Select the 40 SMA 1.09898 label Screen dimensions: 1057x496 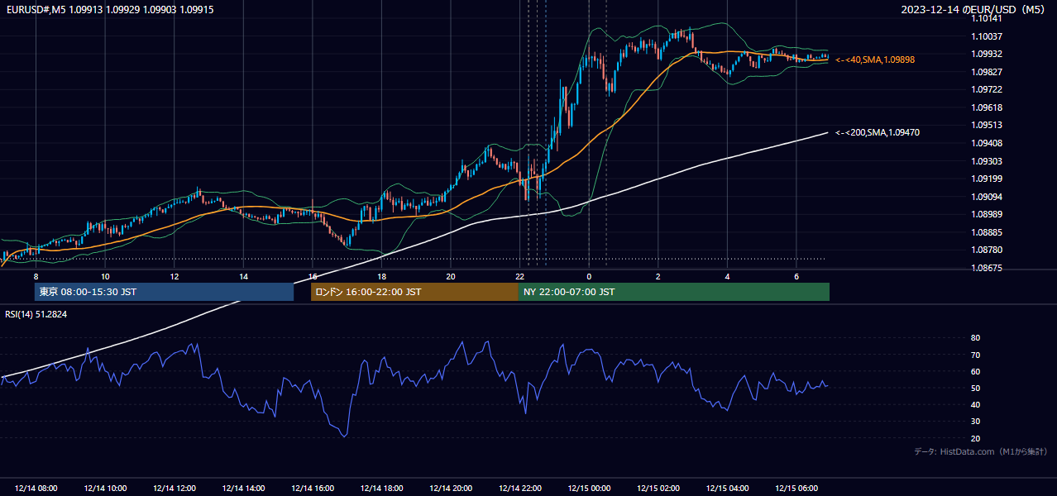pos(875,60)
